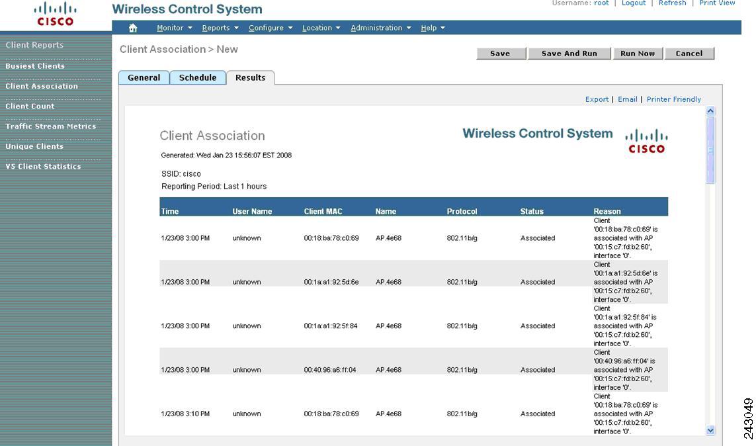The width and height of the screenshot is (756, 446).
Task: Select the 1/23/08 3:10 PM time cell
Action: click(185, 414)
